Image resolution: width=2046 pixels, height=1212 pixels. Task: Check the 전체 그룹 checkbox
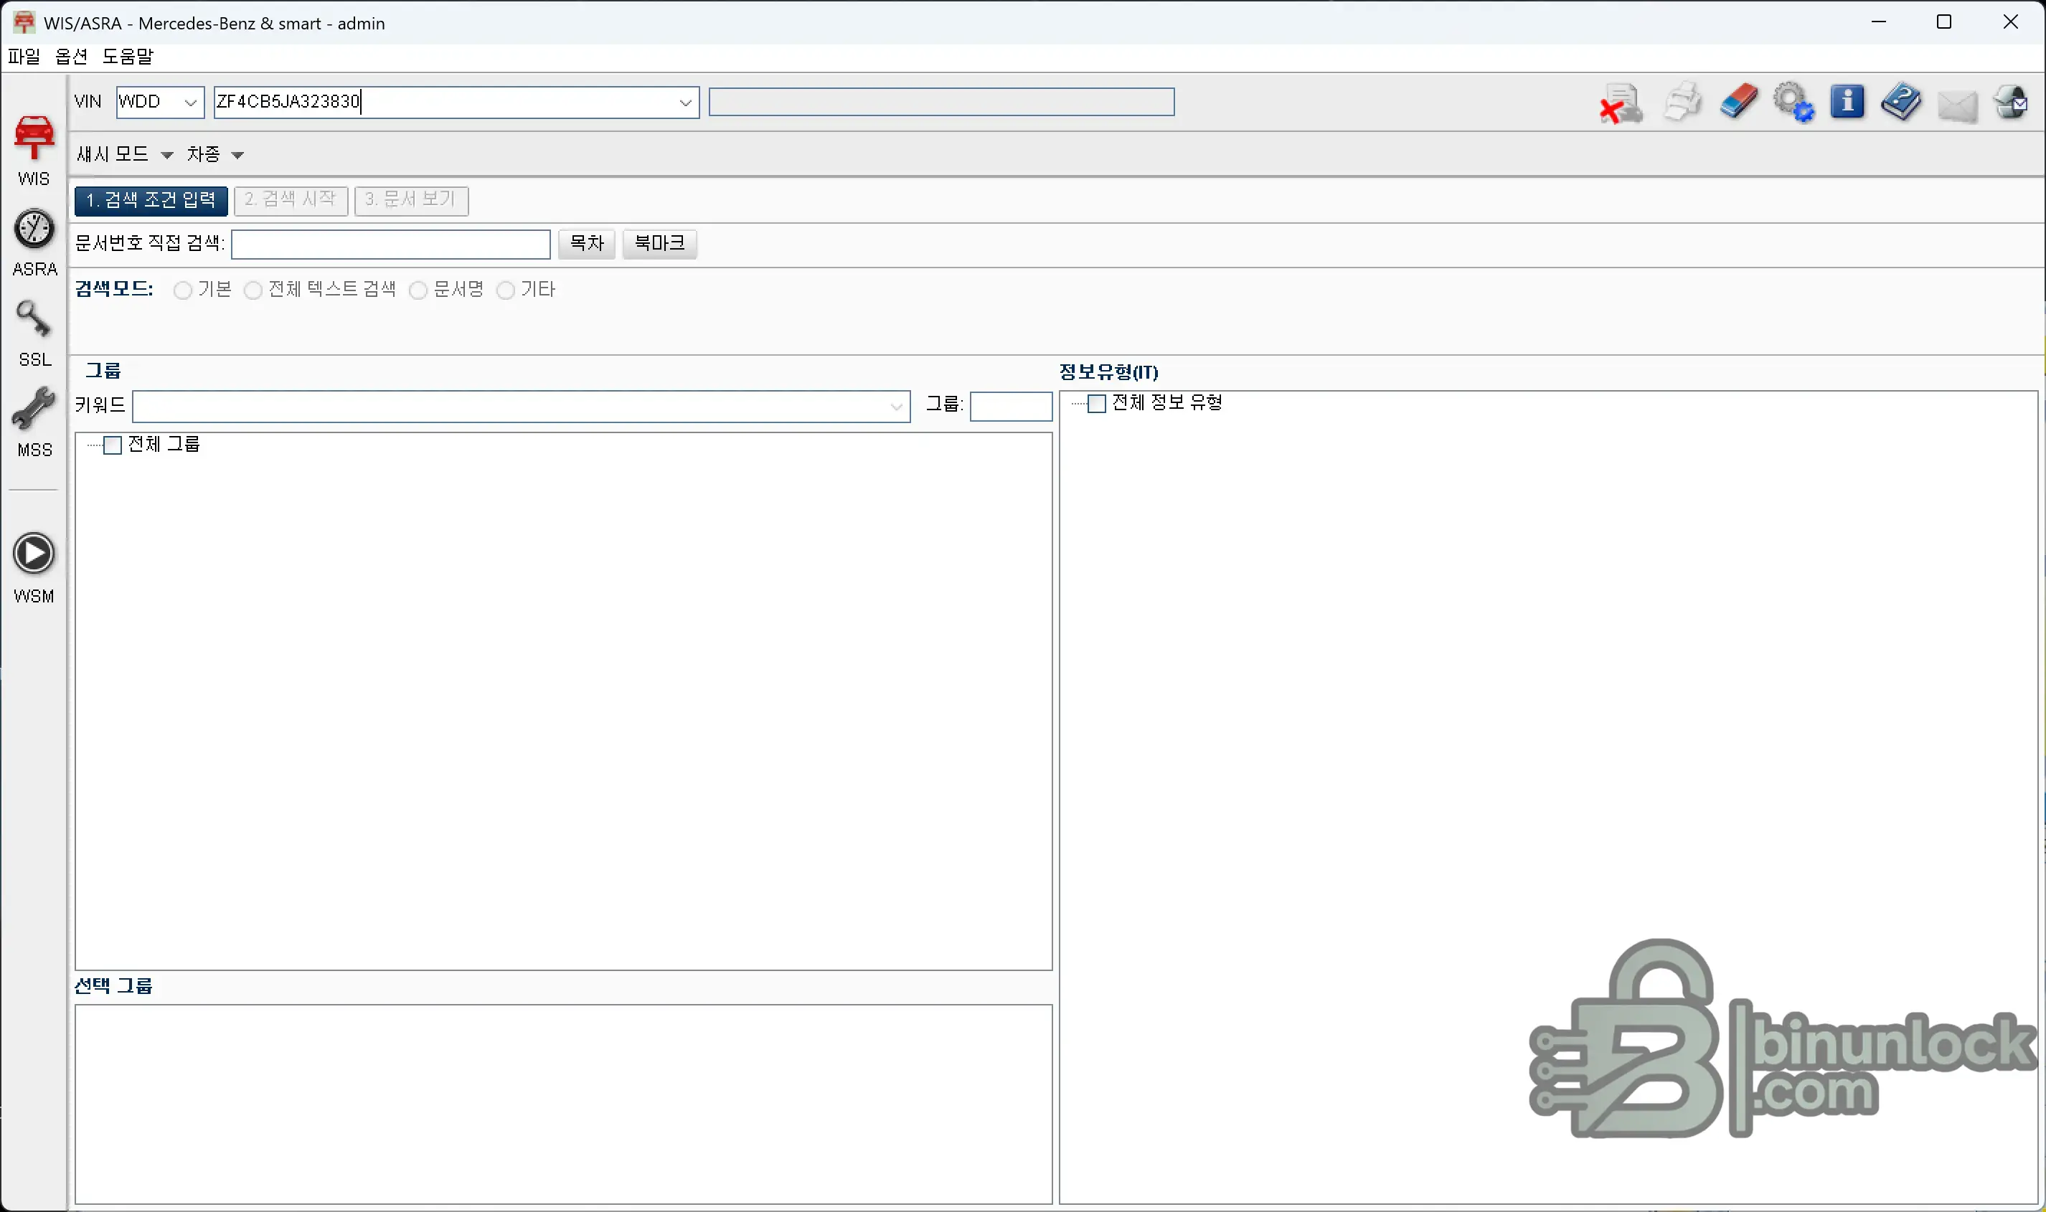tap(113, 445)
